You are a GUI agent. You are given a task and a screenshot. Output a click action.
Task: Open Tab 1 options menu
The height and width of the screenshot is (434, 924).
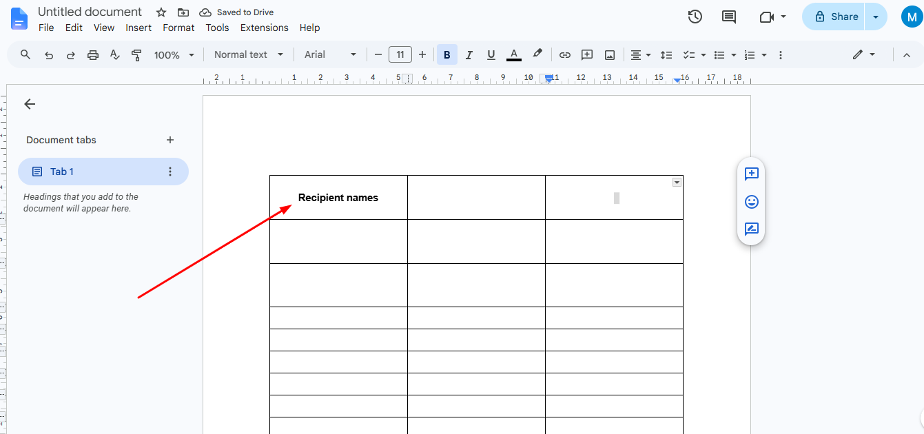(170, 172)
